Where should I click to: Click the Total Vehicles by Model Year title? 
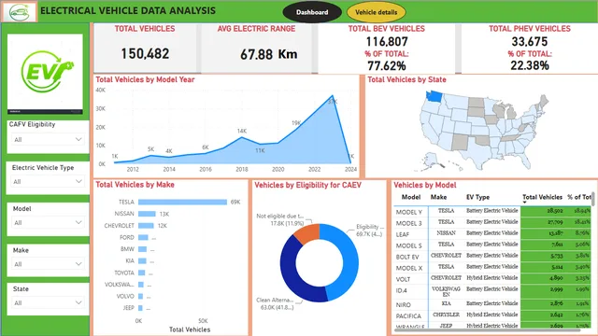point(145,79)
